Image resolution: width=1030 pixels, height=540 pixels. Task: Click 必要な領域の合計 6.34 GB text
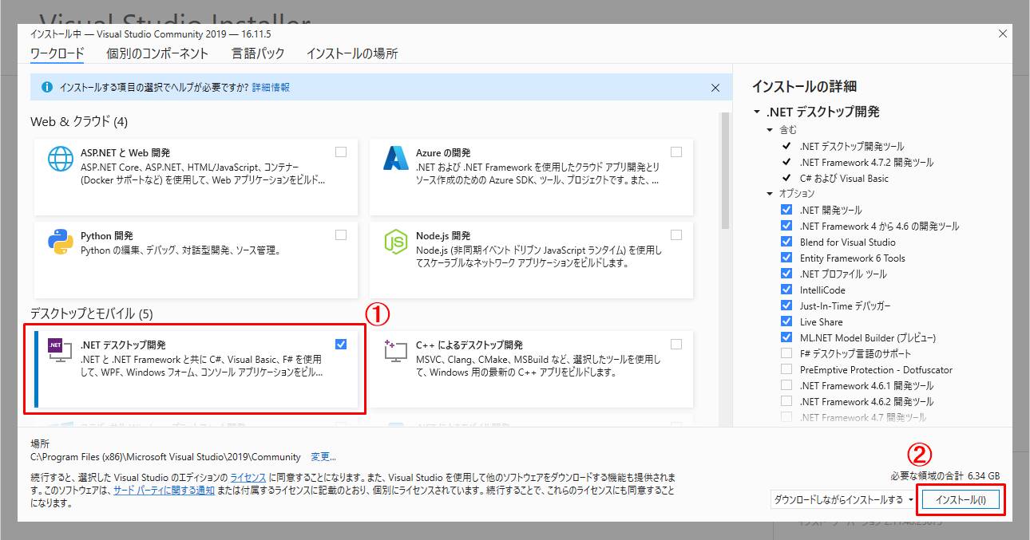(945, 475)
